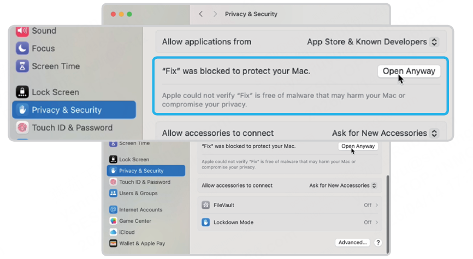Click the "FileVault" row label
This screenshot has height=259, width=473.
[x=224, y=205]
